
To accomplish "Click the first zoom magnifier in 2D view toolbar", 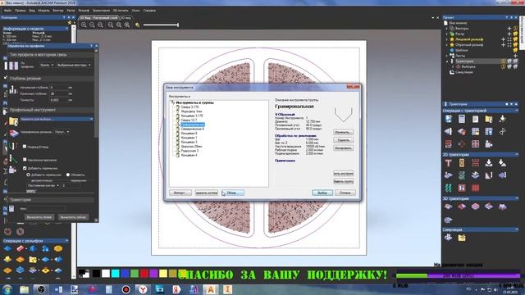I will [x=84, y=25].
